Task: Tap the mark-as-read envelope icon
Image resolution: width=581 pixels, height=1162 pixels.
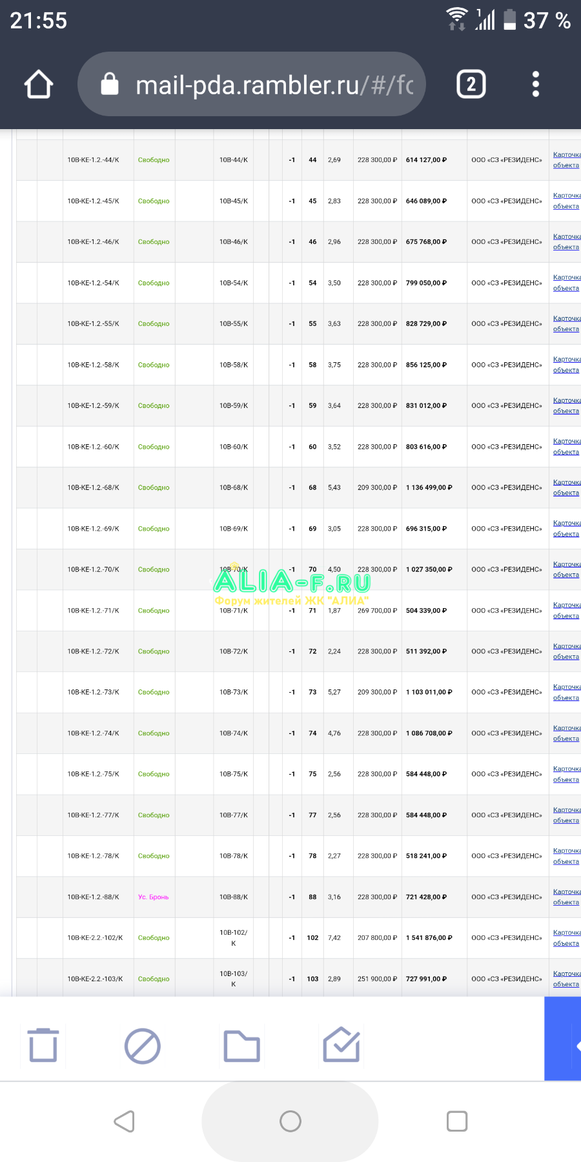Action: [341, 1045]
